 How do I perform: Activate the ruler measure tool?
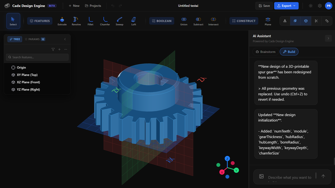click(x=327, y=21)
